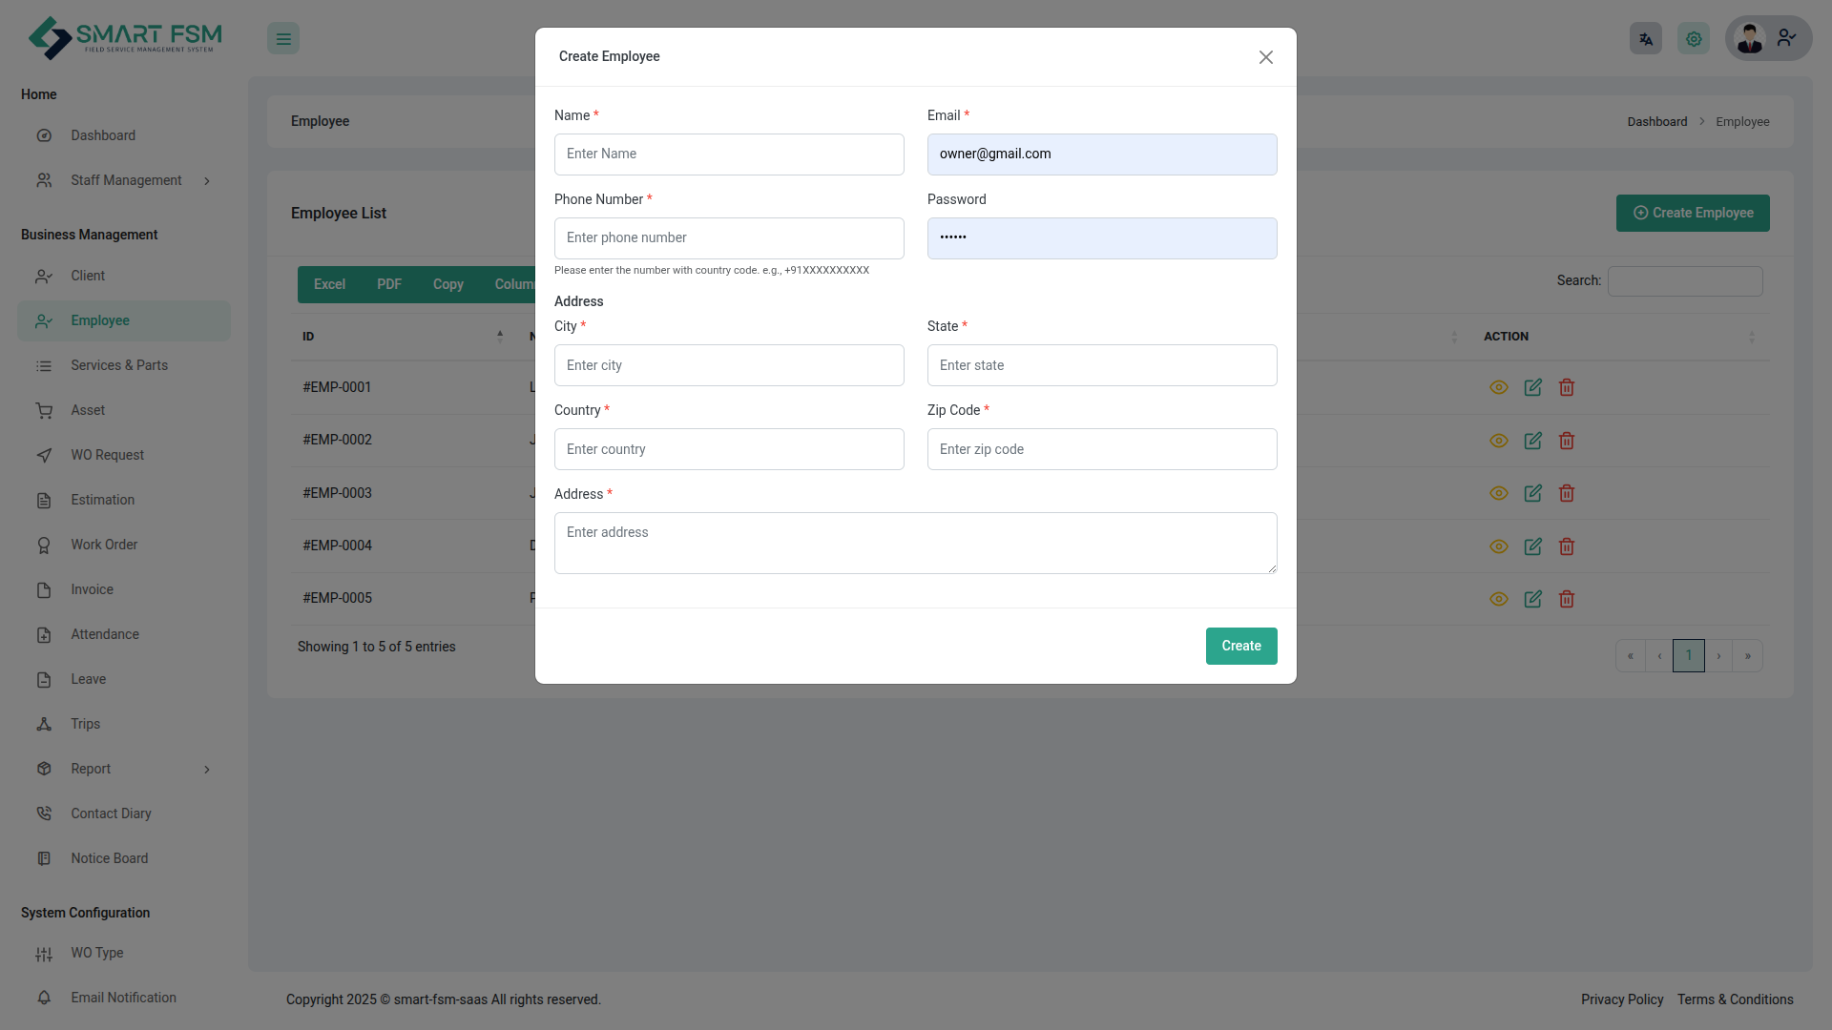
Task: View employee #EMP-0001 via eye icon
Action: [1498, 387]
